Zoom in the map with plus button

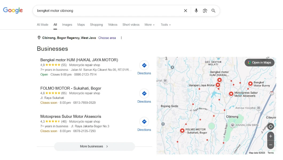270,136
